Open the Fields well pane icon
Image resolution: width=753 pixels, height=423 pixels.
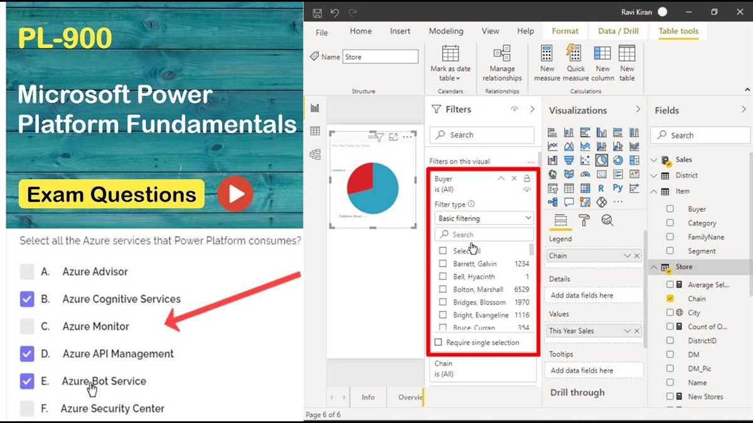(560, 220)
